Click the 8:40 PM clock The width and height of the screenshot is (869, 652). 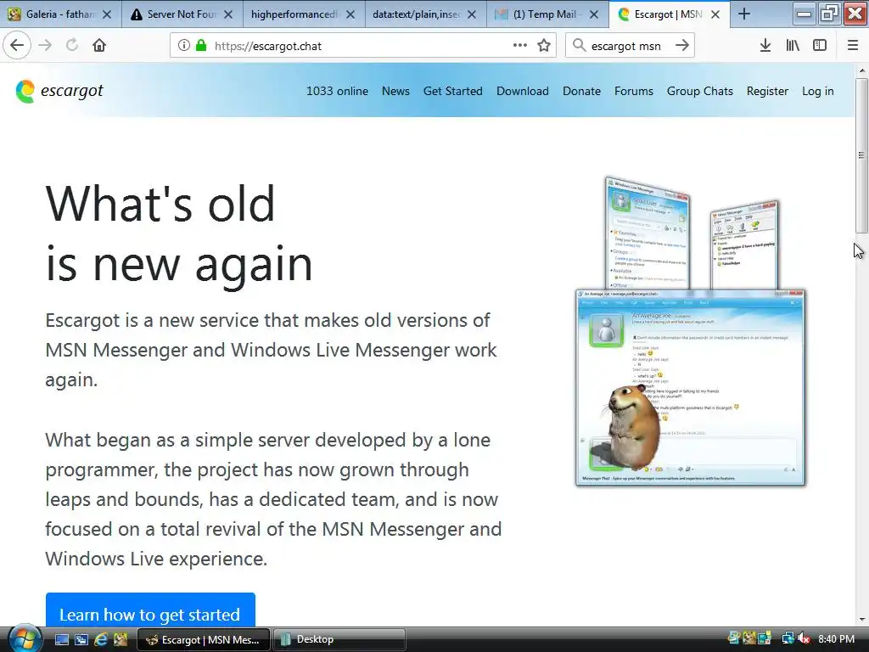click(x=836, y=639)
